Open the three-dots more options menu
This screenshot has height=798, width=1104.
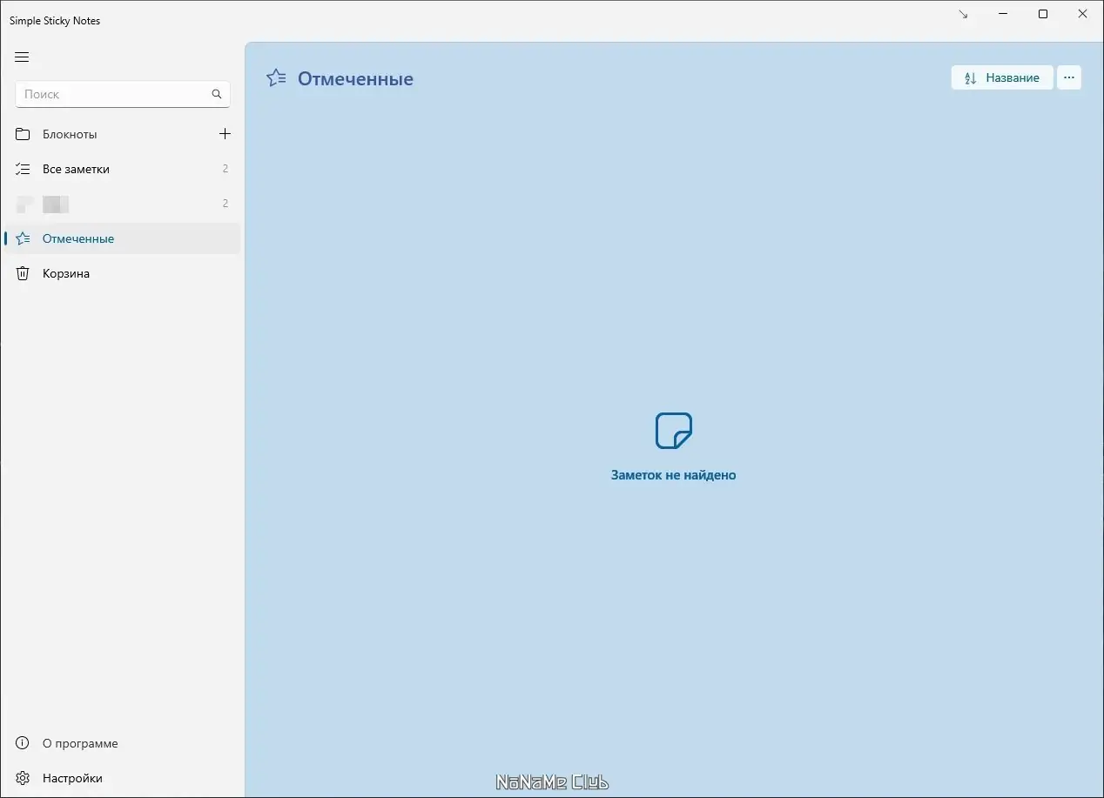(x=1069, y=77)
